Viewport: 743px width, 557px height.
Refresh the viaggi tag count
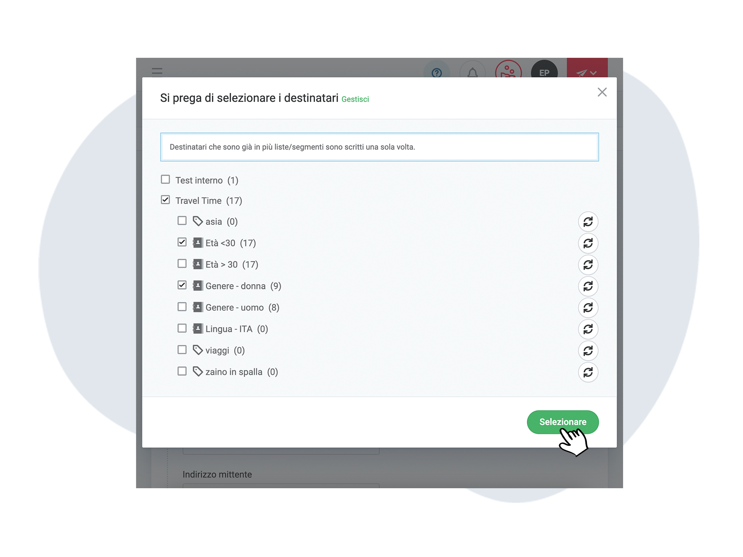588,351
